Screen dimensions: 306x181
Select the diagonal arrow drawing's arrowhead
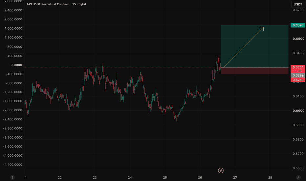point(262,28)
